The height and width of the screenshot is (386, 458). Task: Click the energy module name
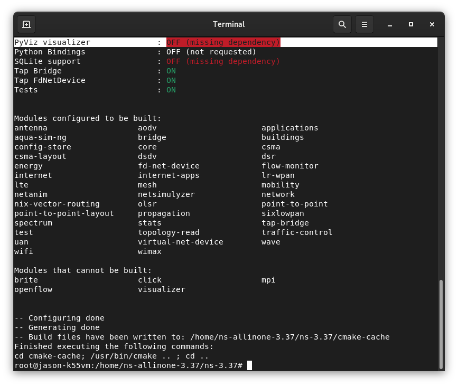(x=29, y=166)
